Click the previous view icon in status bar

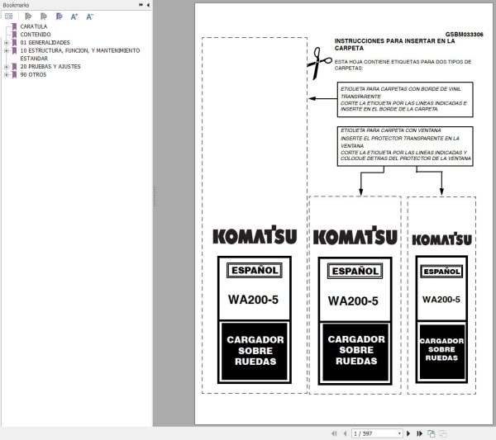[x=431, y=433]
